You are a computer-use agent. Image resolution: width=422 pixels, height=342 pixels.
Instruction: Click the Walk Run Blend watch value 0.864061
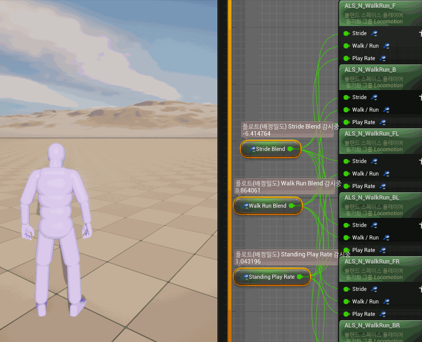click(x=248, y=190)
